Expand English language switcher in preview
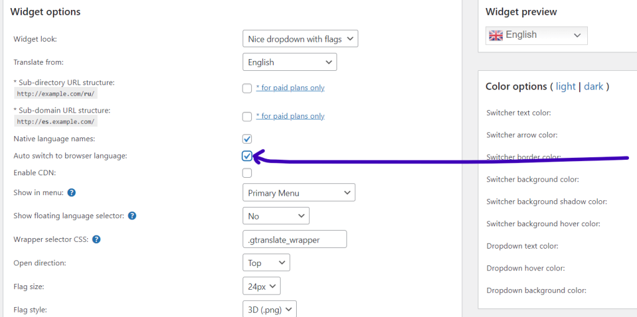This screenshot has width=637, height=317. (537, 35)
